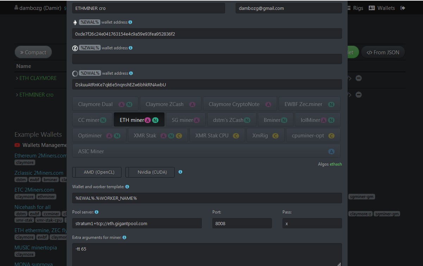Click the From JSON button
This screenshot has height=266, width=423.
tap(383, 52)
